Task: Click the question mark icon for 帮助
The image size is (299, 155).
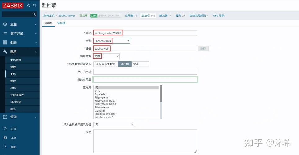Action: point(5,147)
